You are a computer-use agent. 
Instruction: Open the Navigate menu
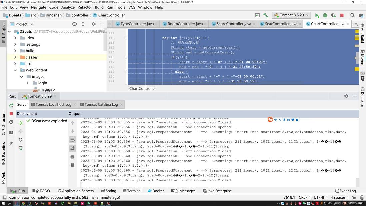(39, 7)
